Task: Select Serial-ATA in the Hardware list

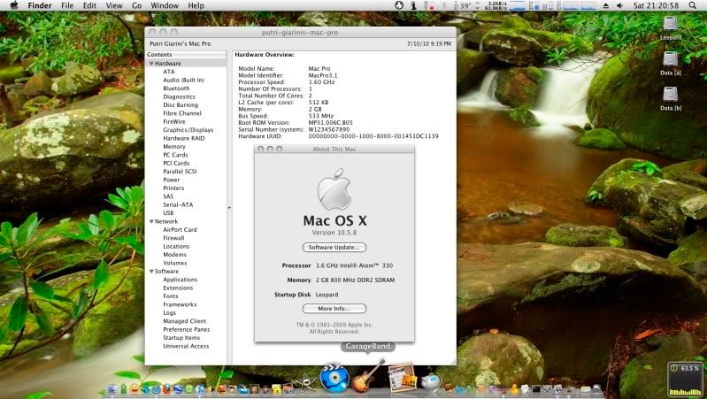Action: coord(178,204)
